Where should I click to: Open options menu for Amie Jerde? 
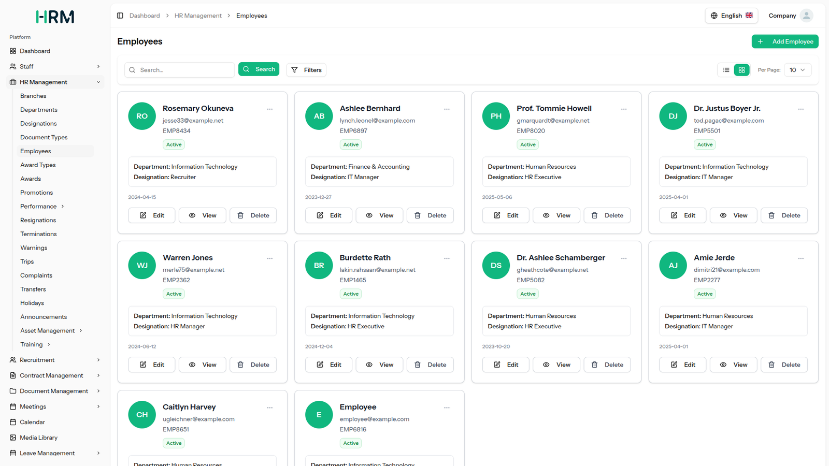pyautogui.click(x=801, y=258)
